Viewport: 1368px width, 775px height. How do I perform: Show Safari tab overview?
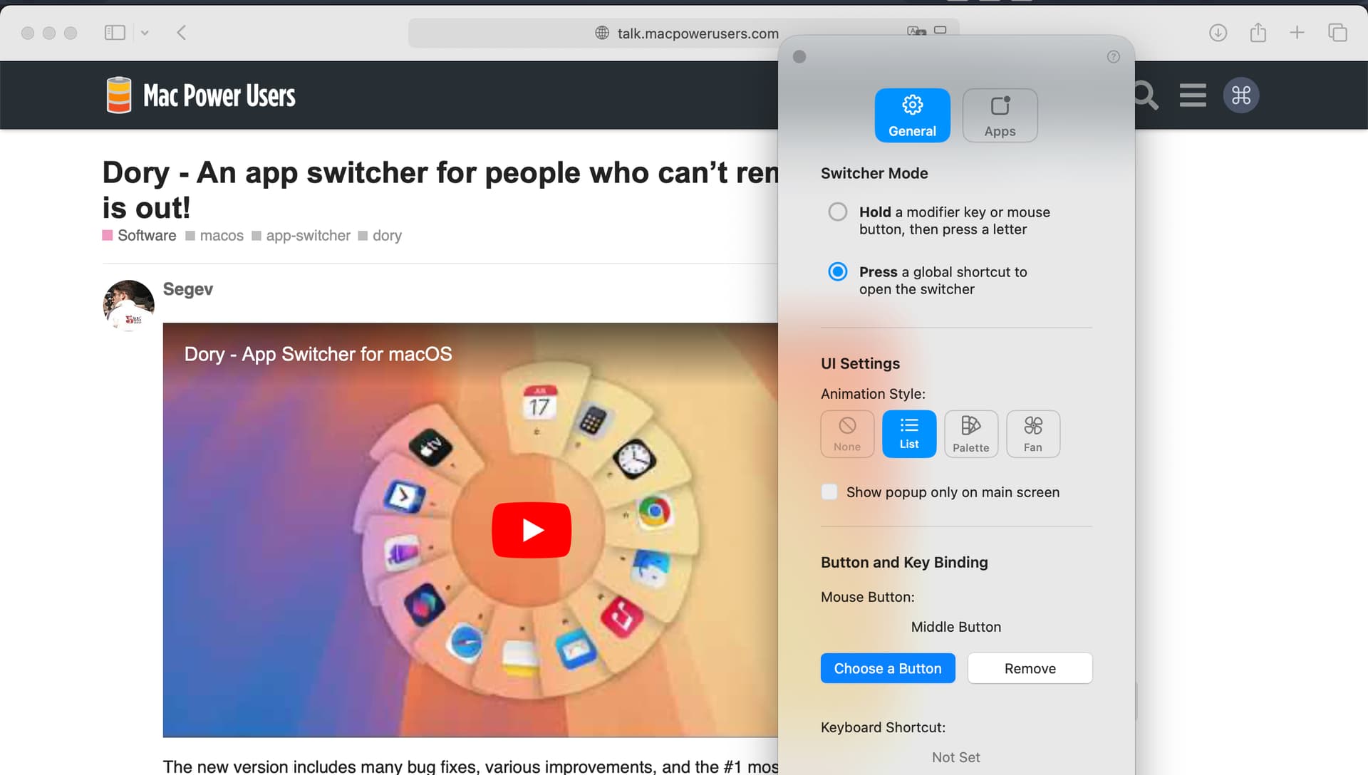(1337, 33)
